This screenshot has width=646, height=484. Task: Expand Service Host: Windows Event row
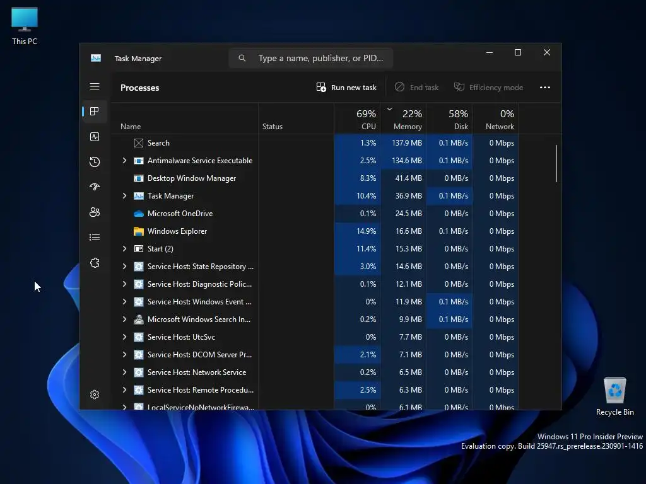[124, 302]
